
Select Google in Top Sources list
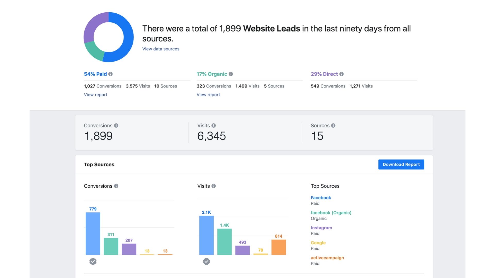click(x=318, y=243)
